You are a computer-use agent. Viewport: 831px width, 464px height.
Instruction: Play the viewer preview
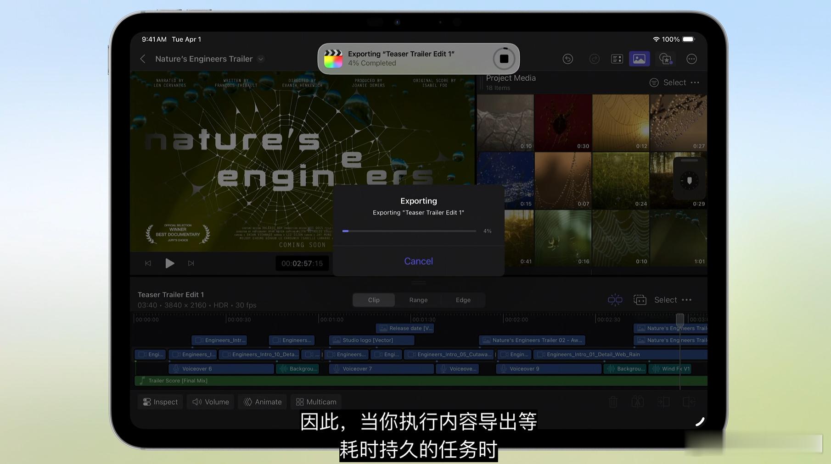(x=169, y=263)
